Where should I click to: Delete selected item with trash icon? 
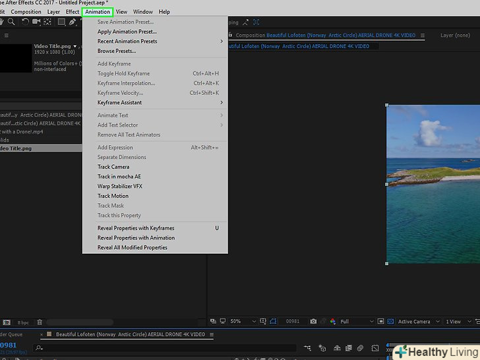tap(40, 322)
